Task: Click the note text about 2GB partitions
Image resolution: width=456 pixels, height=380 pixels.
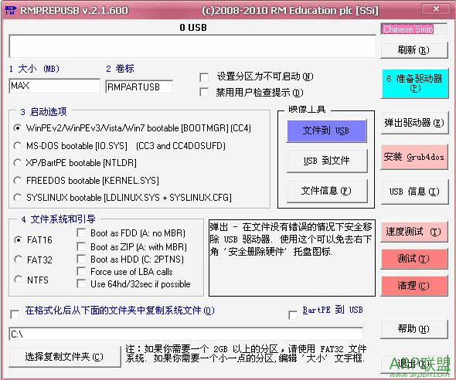Action: [x=246, y=354]
